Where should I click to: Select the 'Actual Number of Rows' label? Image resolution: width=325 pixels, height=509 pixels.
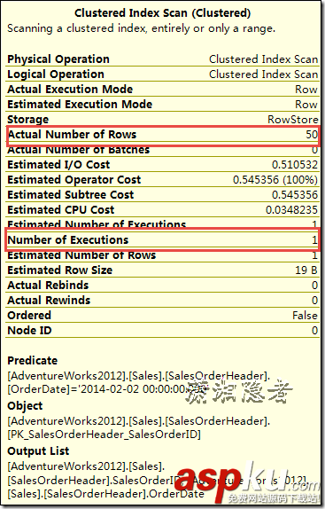[x=72, y=135]
